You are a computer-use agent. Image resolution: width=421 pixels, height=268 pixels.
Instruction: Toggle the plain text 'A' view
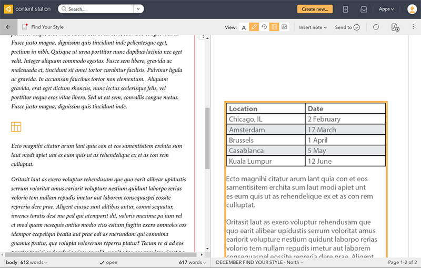244,27
